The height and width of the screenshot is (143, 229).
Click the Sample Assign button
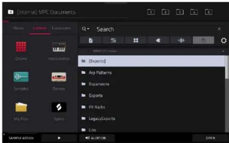tap(21, 138)
